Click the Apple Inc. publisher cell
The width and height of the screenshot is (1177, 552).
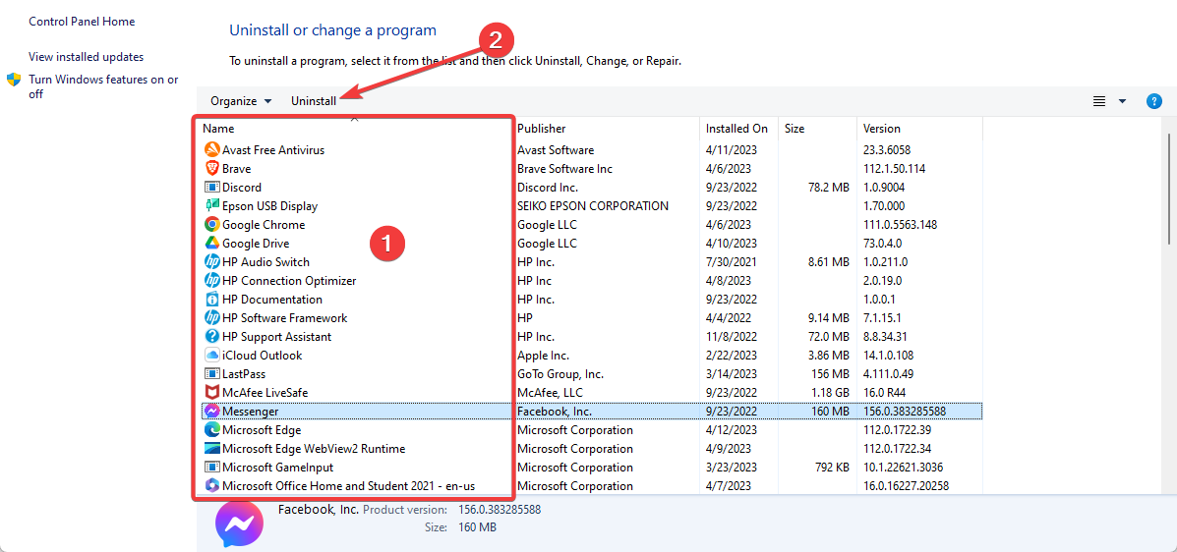tap(543, 355)
